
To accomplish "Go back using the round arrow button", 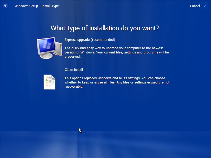I will (5, 6).
